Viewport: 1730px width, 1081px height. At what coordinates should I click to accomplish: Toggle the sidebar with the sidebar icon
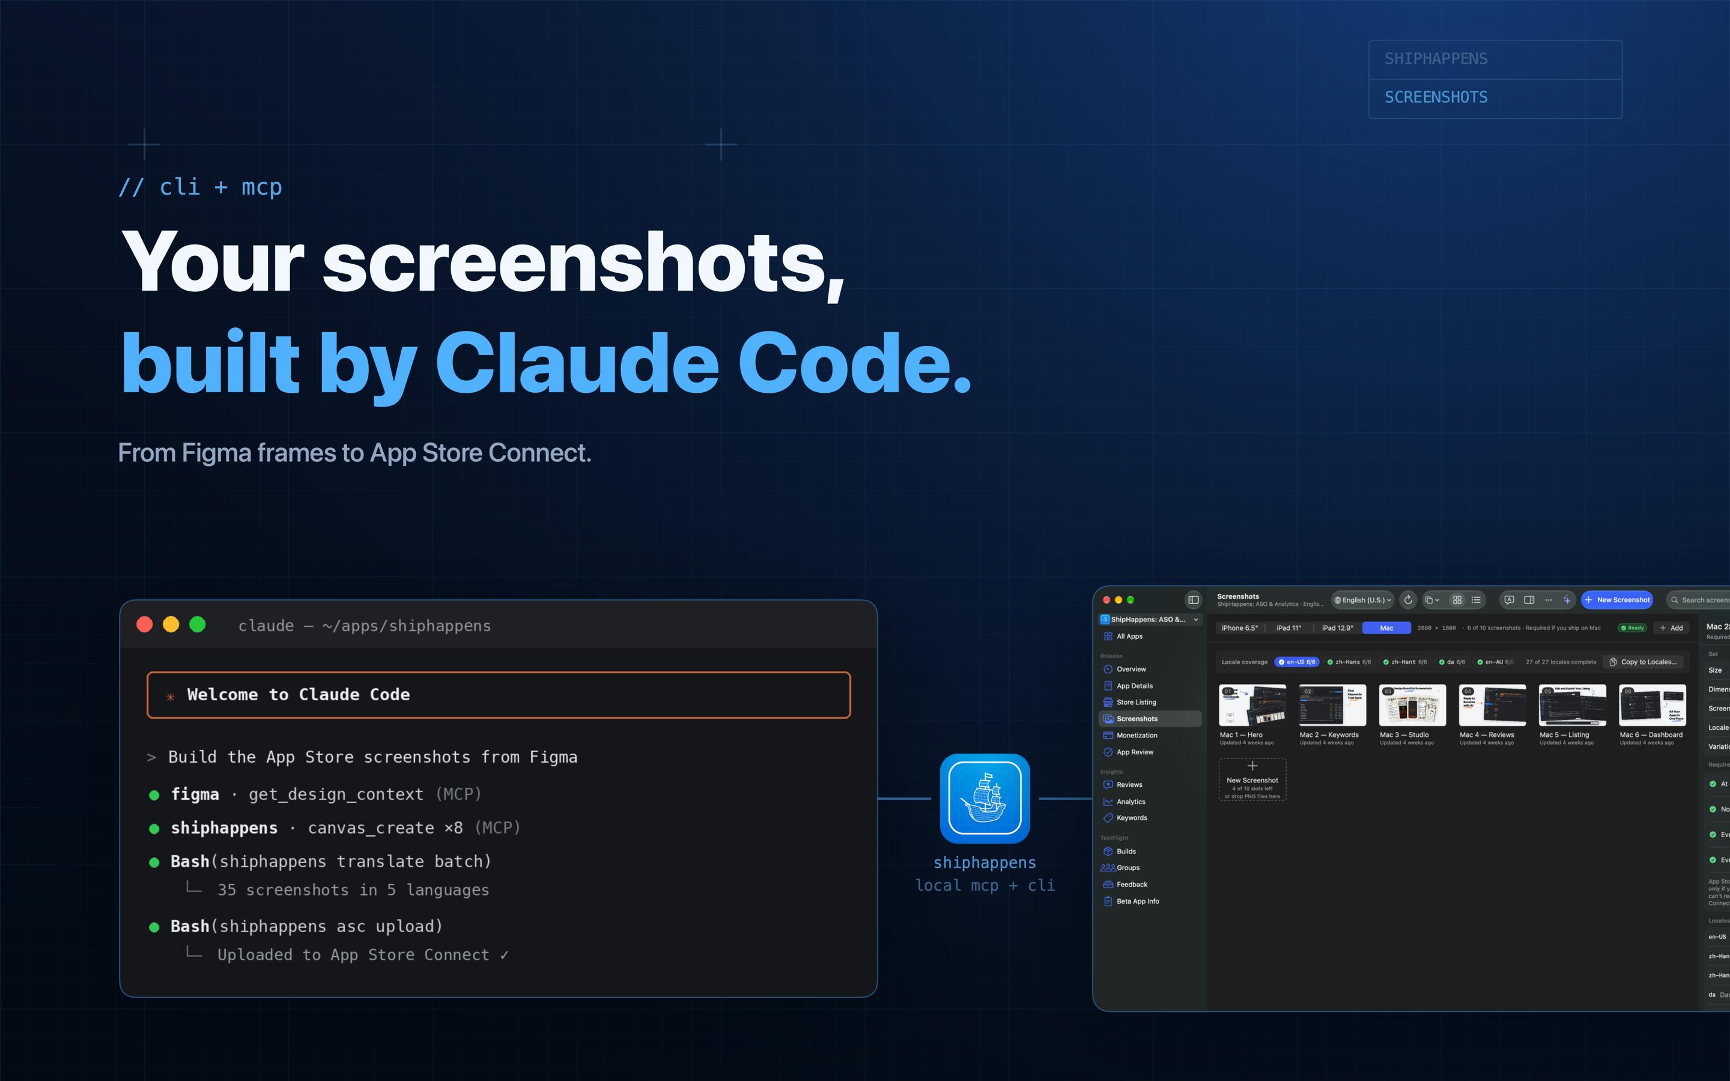1193,600
